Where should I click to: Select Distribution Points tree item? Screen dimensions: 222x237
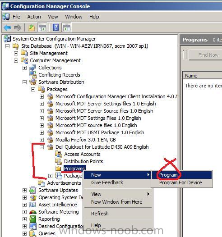(83, 161)
